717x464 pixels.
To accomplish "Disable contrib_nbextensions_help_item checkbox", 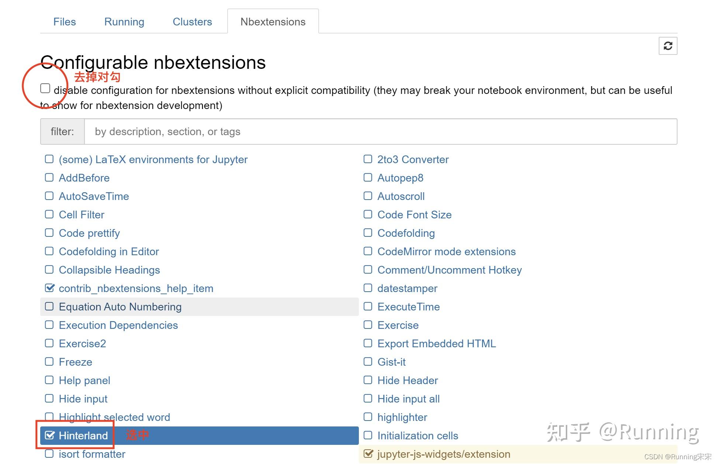I will [49, 288].
